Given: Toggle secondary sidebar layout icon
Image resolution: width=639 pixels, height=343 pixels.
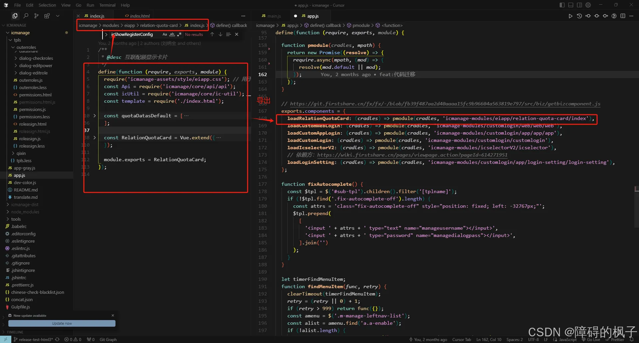Looking at the screenshot, I should 579,5.
